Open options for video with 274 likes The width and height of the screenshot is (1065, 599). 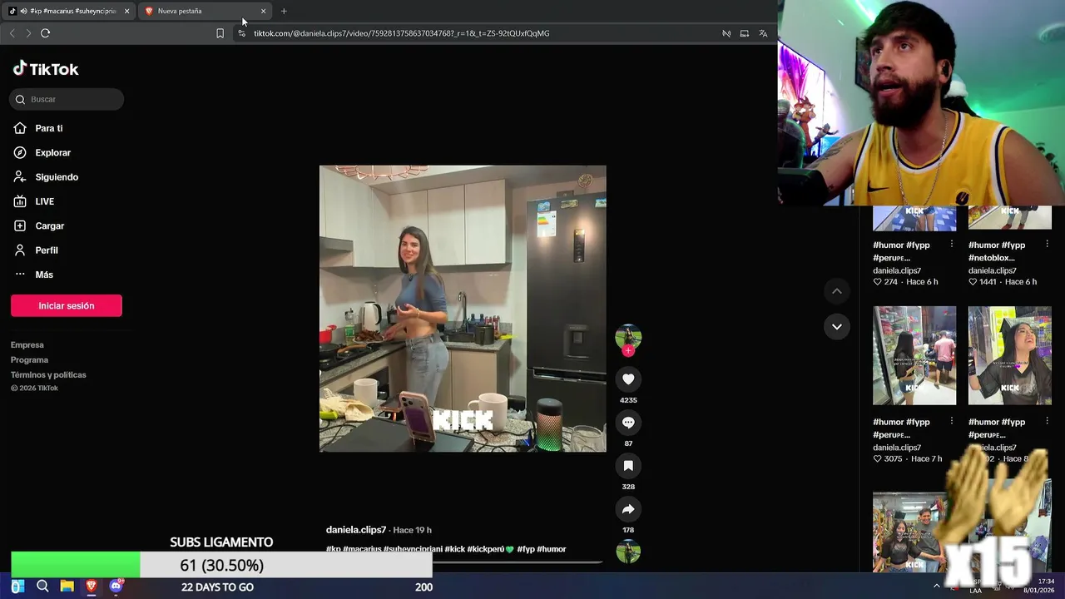(x=951, y=245)
